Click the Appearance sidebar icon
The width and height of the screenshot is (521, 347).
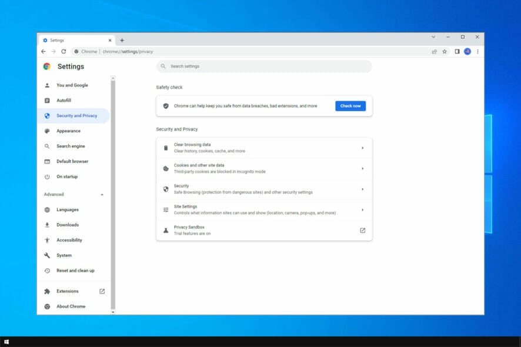pyautogui.click(x=48, y=131)
